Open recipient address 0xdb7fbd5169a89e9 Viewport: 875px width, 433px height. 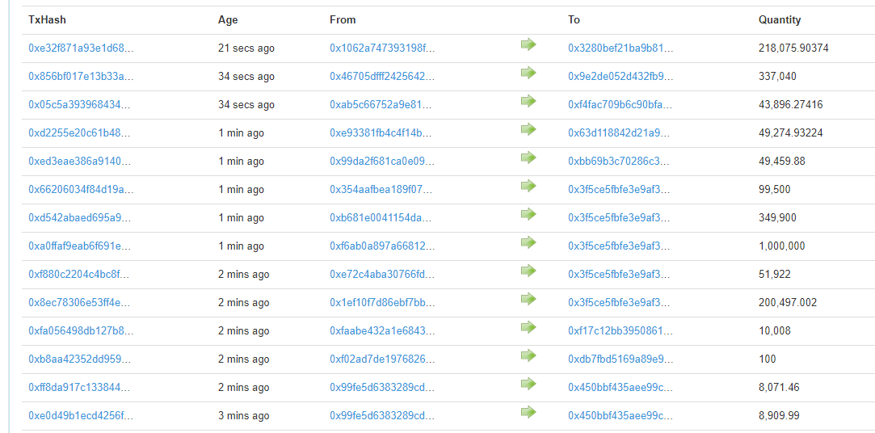(x=620, y=359)
